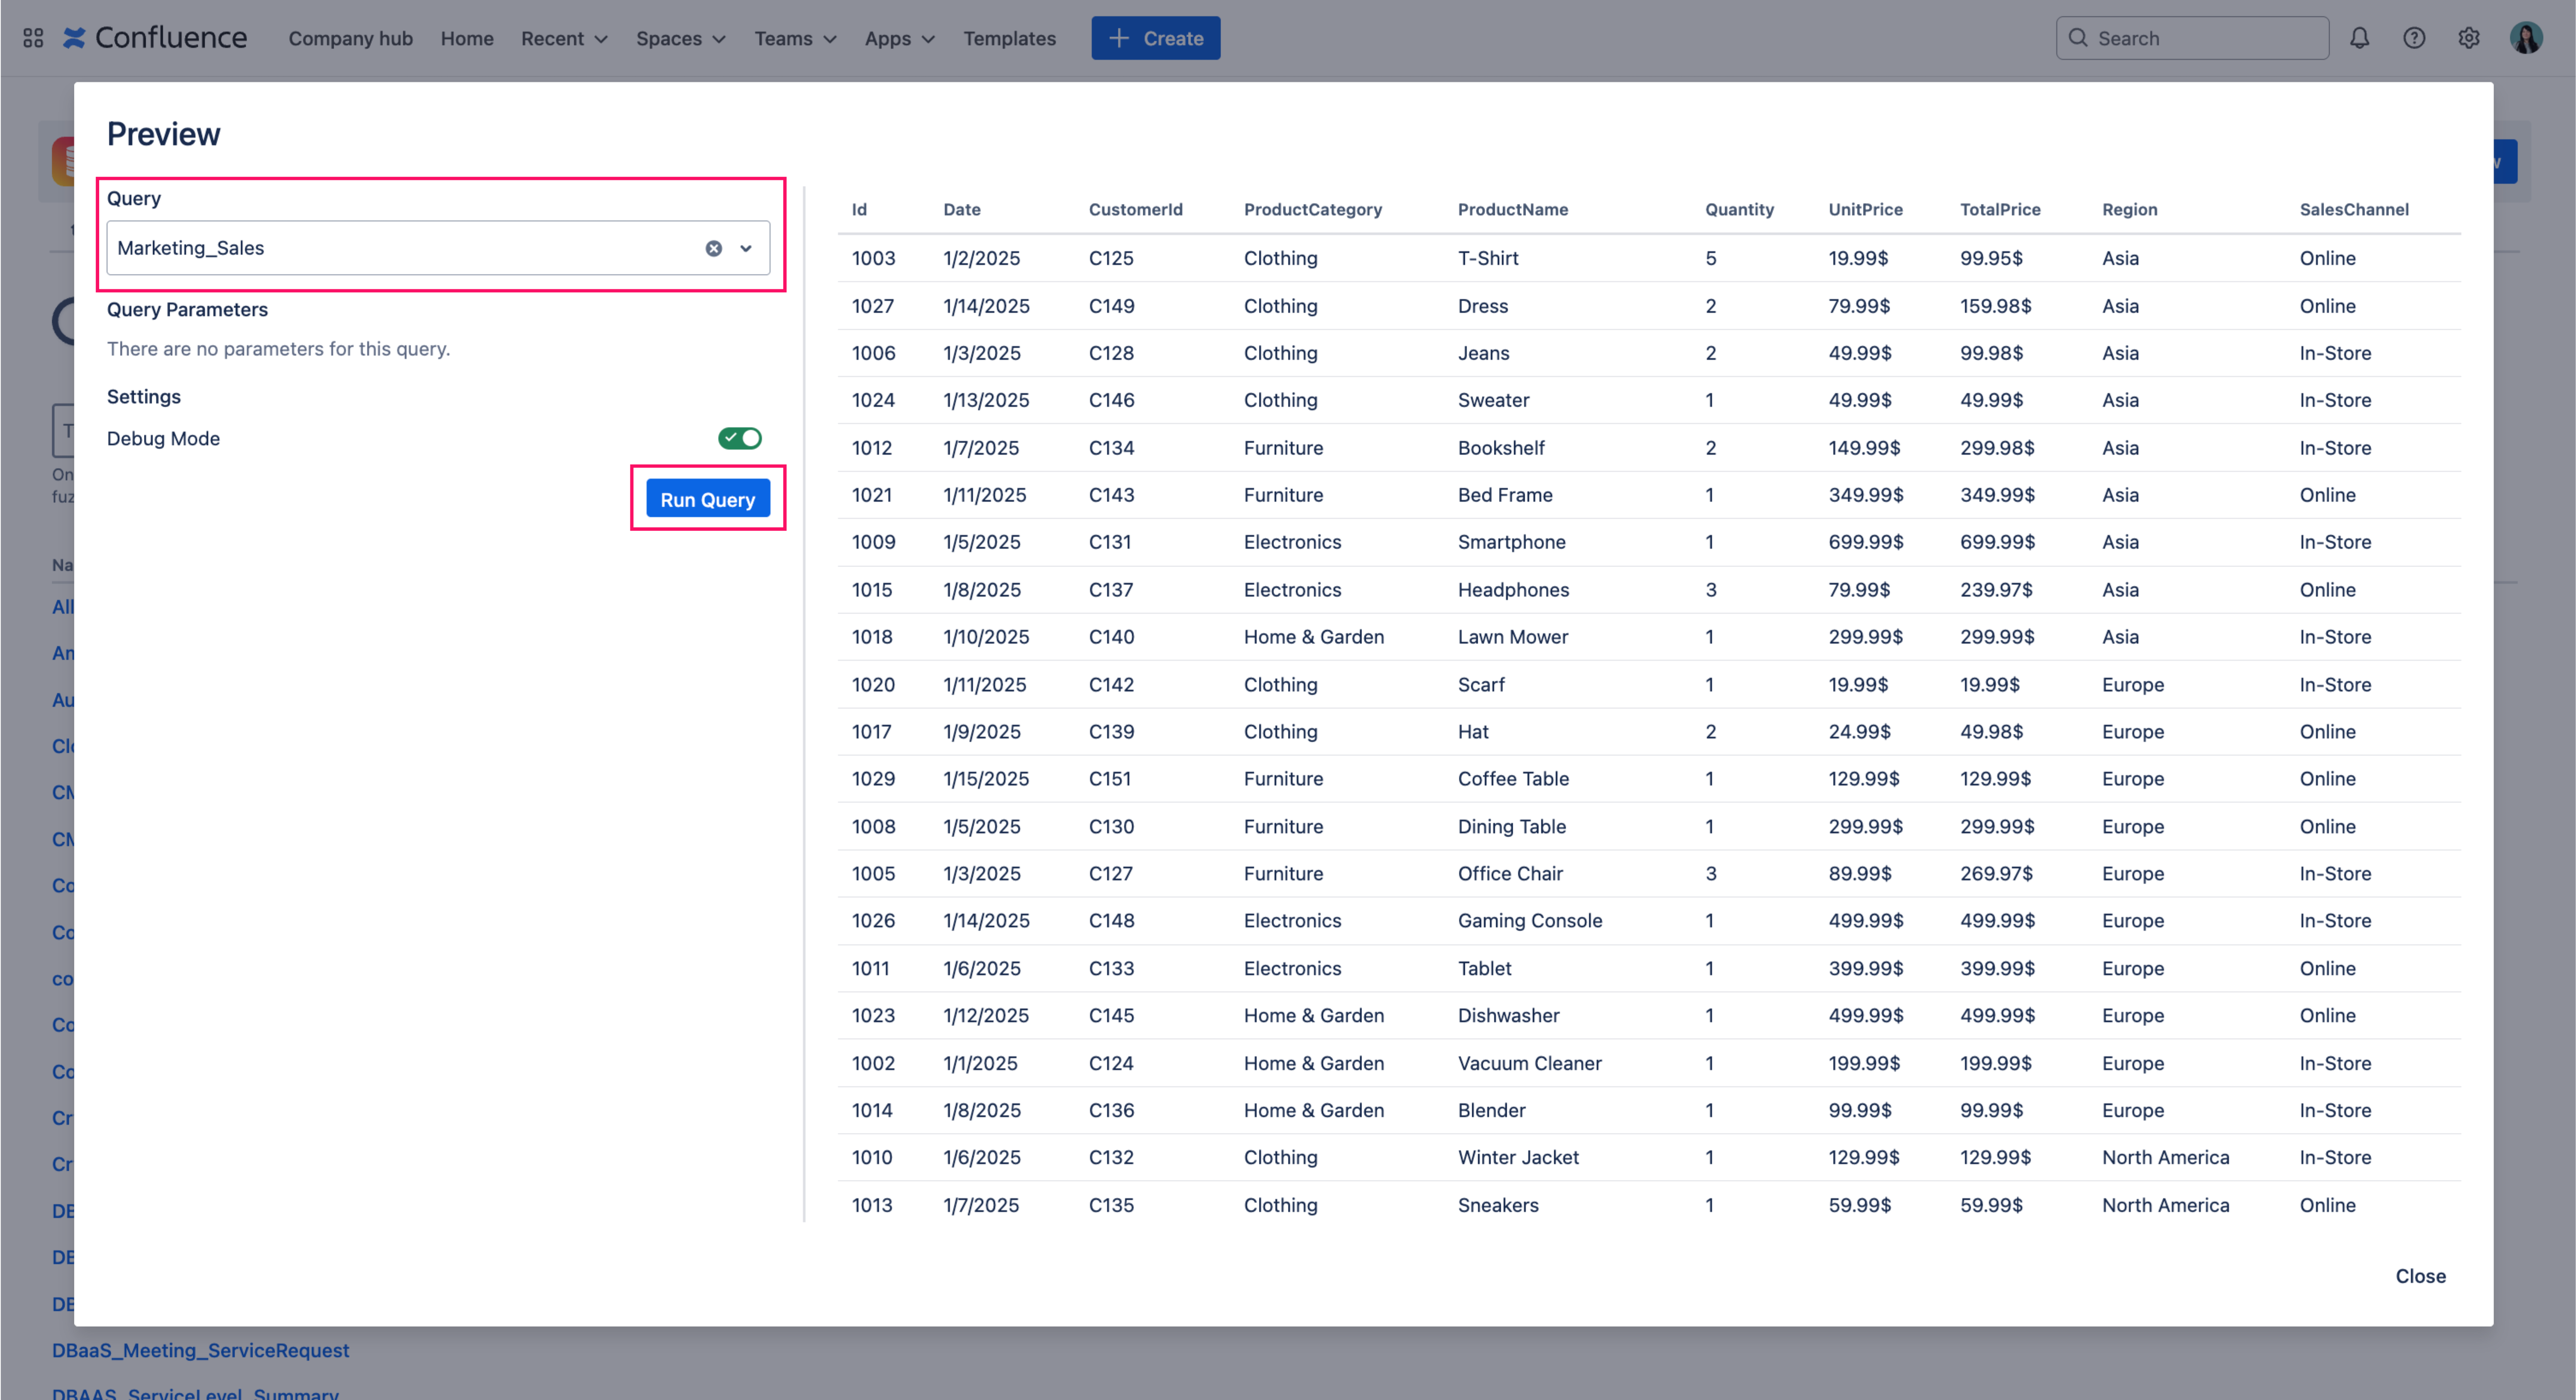The height and width of the screenshot is (1400, 2576).
Task: Select the row with Id 1003
Action: (x=1600, y=258)
